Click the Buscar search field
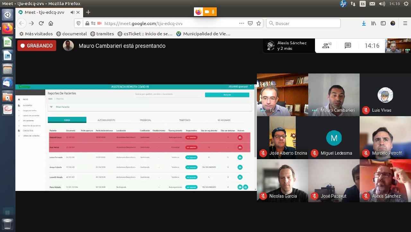Image resolution: width=411 pixels, height=232 pixels. pyautogui.click(x=303, y=23)
